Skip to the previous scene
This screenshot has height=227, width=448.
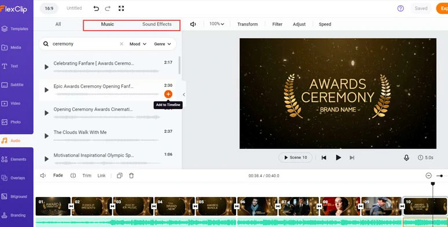(324, 158)
